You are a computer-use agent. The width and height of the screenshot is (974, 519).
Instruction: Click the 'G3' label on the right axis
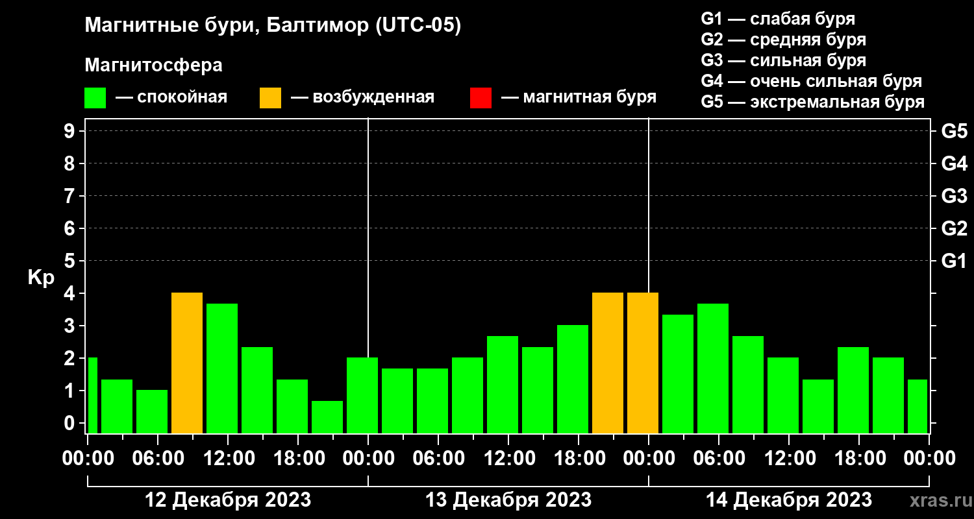[954, 196]
